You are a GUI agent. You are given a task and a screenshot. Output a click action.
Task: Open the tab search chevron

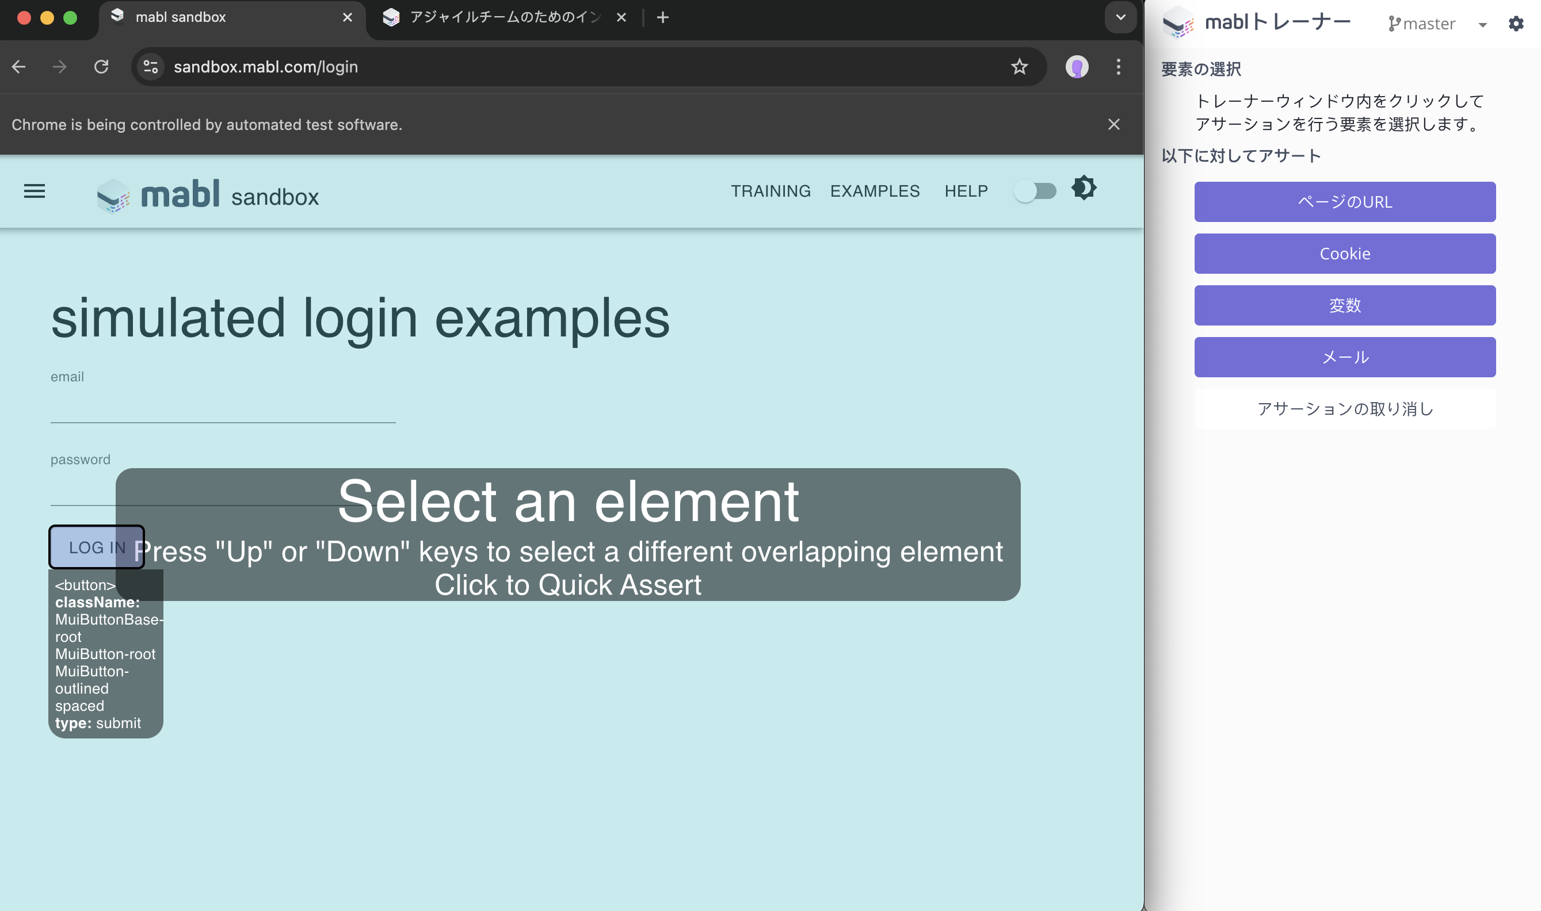[x=1120, y=17]
